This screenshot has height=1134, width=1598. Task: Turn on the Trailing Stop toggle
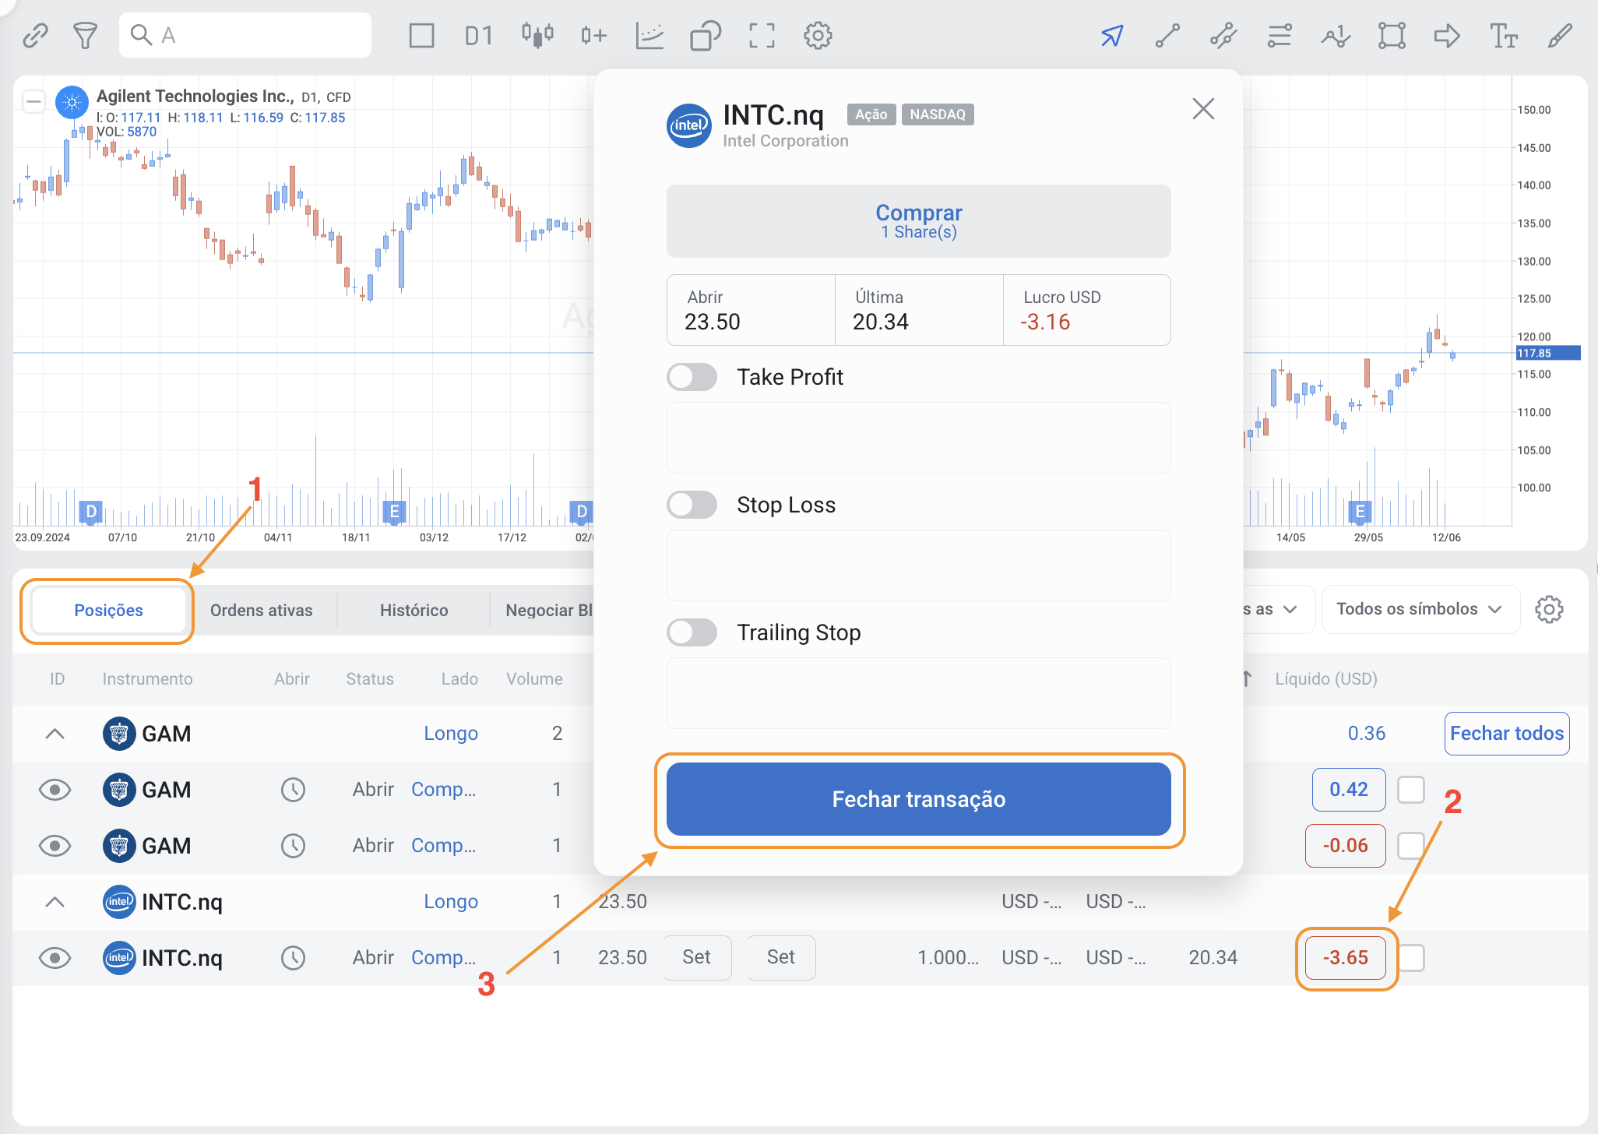(692, 632)
